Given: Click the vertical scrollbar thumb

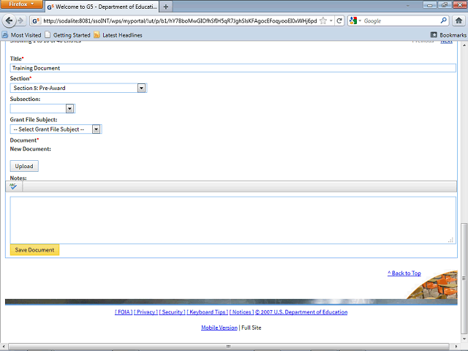Looking at the screenshot, I should (464, 278).
